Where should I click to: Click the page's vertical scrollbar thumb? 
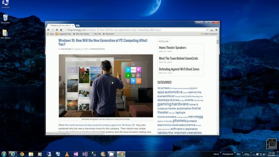coord(218,42)
